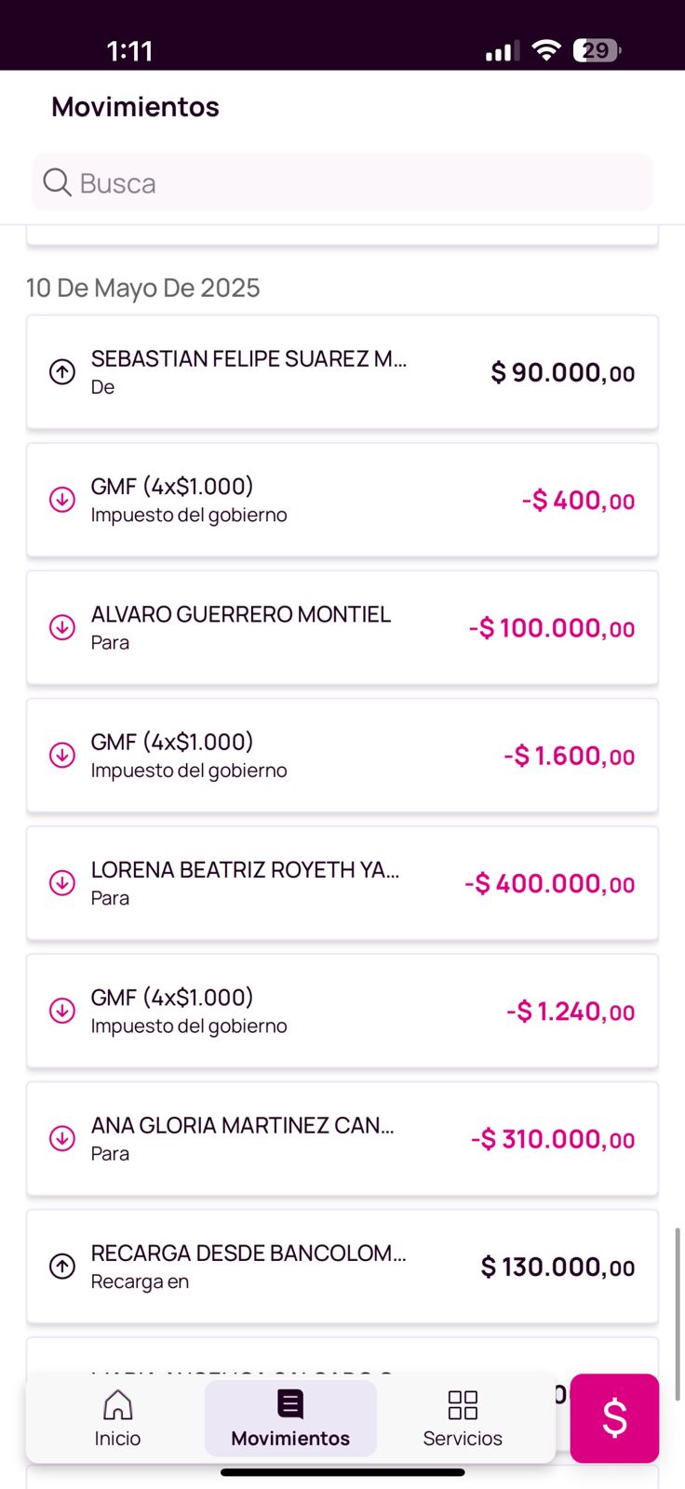Screen dimensions: 685x1489
Task: Open the $90.000,00 incoming transfer
Action: [562, 372]
